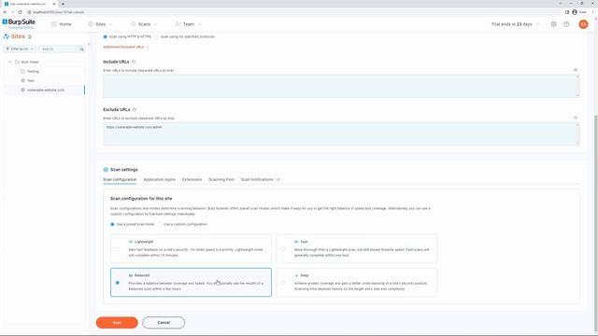Click the orange Save button
Viewport: 598px width, 336px height.
117,323
